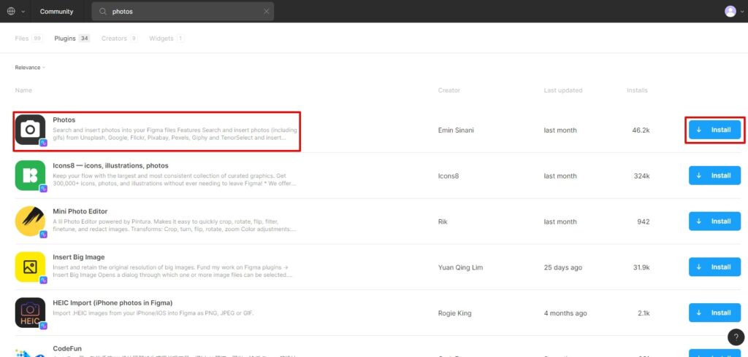Viewport: 748px width, 357px height.
Task: Click the globe icon in top bar
Action: (10, 12)
